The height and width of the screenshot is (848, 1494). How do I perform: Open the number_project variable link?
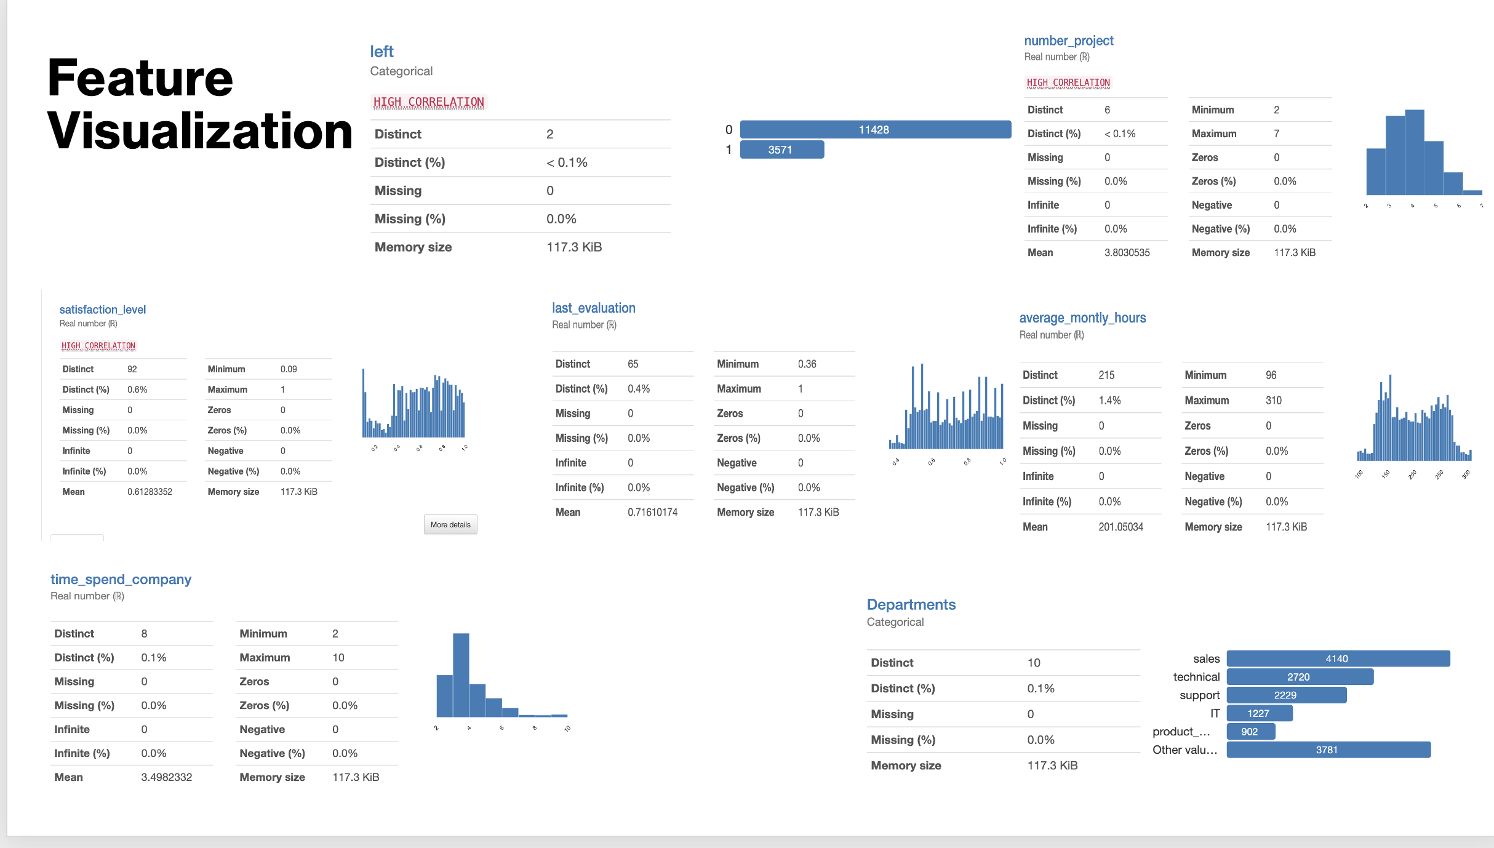coord(1068,41)
